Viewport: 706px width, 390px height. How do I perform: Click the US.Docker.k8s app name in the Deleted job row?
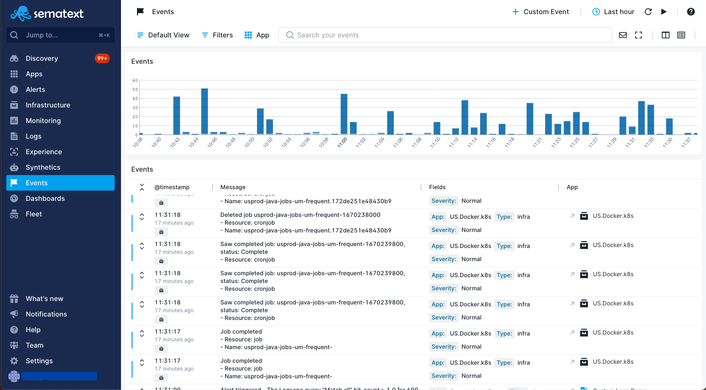click(613, 216)
